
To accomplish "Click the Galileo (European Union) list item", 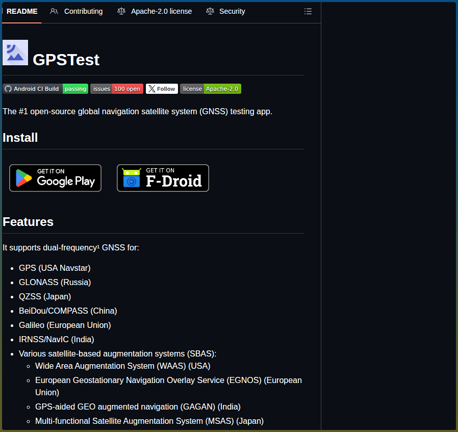I will [x=65, y=325].
